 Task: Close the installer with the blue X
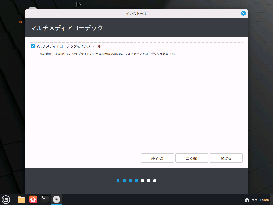pyautogui.click(x=243, y=13)
